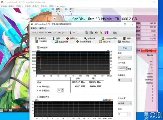Viewport: 163px width, 120px height.
Task: Switch to the 随机存取 random access tab
Action: (105, 42)
